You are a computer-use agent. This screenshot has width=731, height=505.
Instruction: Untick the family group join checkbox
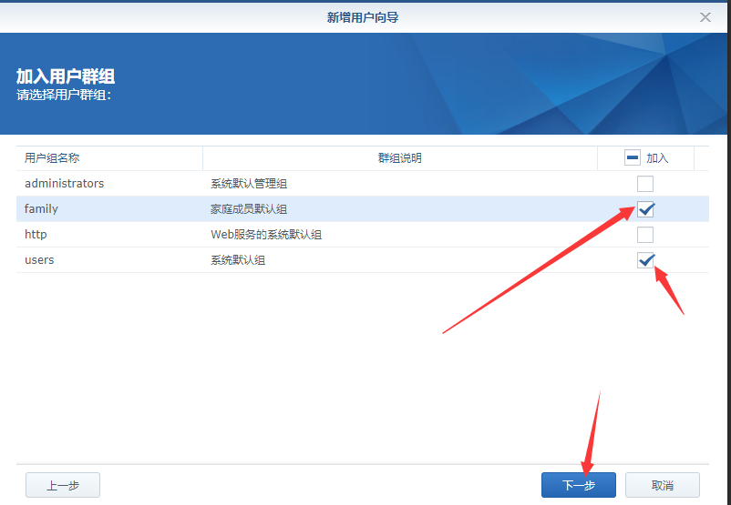[645, 209]
